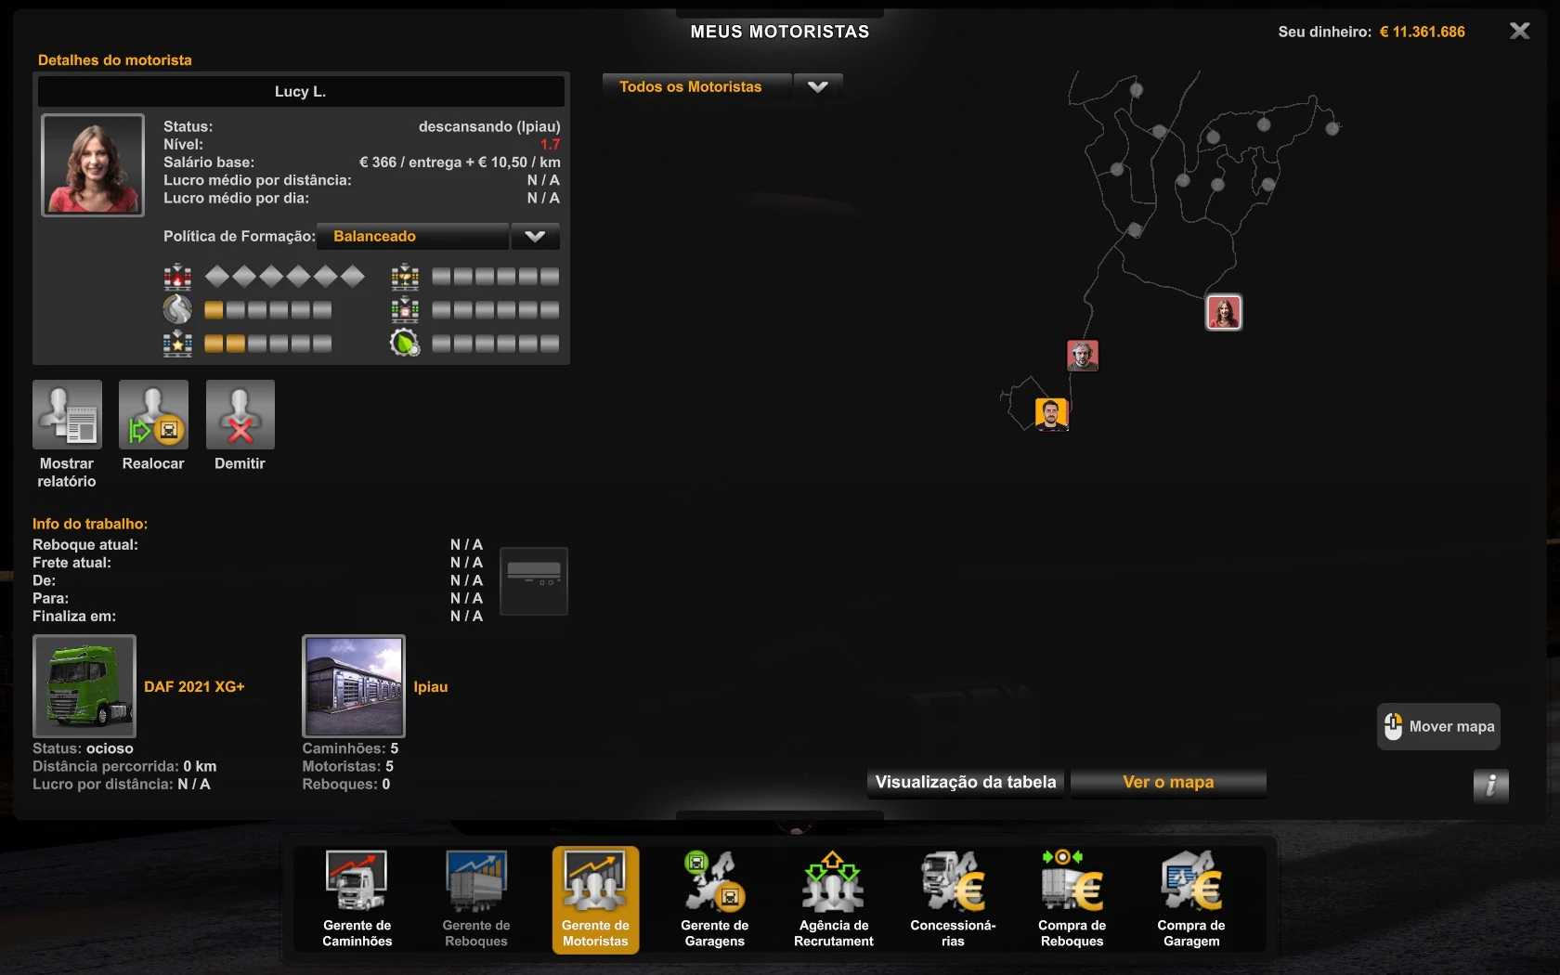The height and width of the screenshot is (975, 1560).
Task: Select the Gerente de Motoristas menu
Action: coord(595,898)
